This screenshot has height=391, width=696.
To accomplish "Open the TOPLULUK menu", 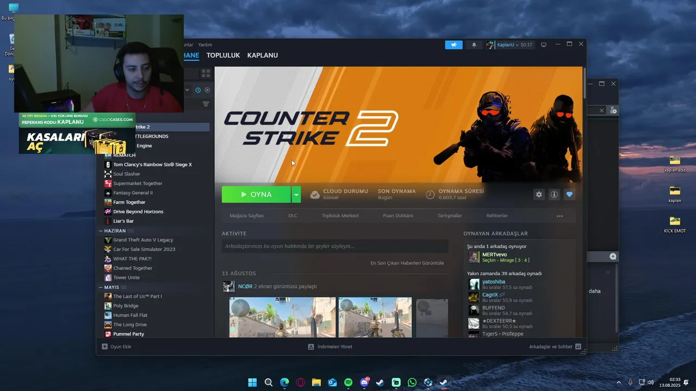I will [x=223, y=55].
